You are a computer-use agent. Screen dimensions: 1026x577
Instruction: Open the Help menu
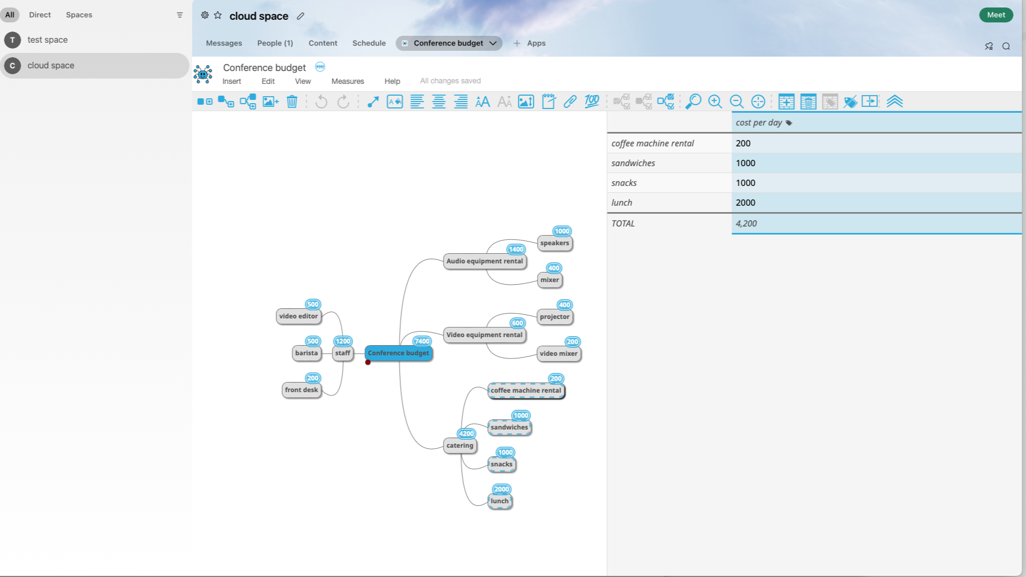coord(392,81)
